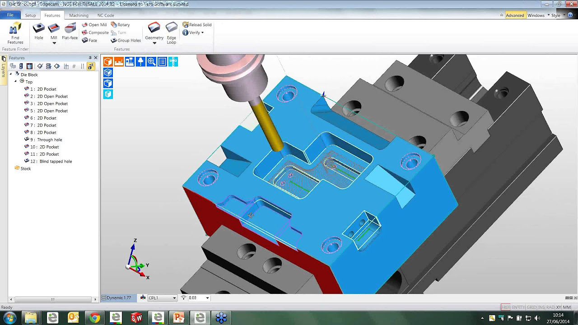Click the Reload Solid command

[x=197, y=25]
